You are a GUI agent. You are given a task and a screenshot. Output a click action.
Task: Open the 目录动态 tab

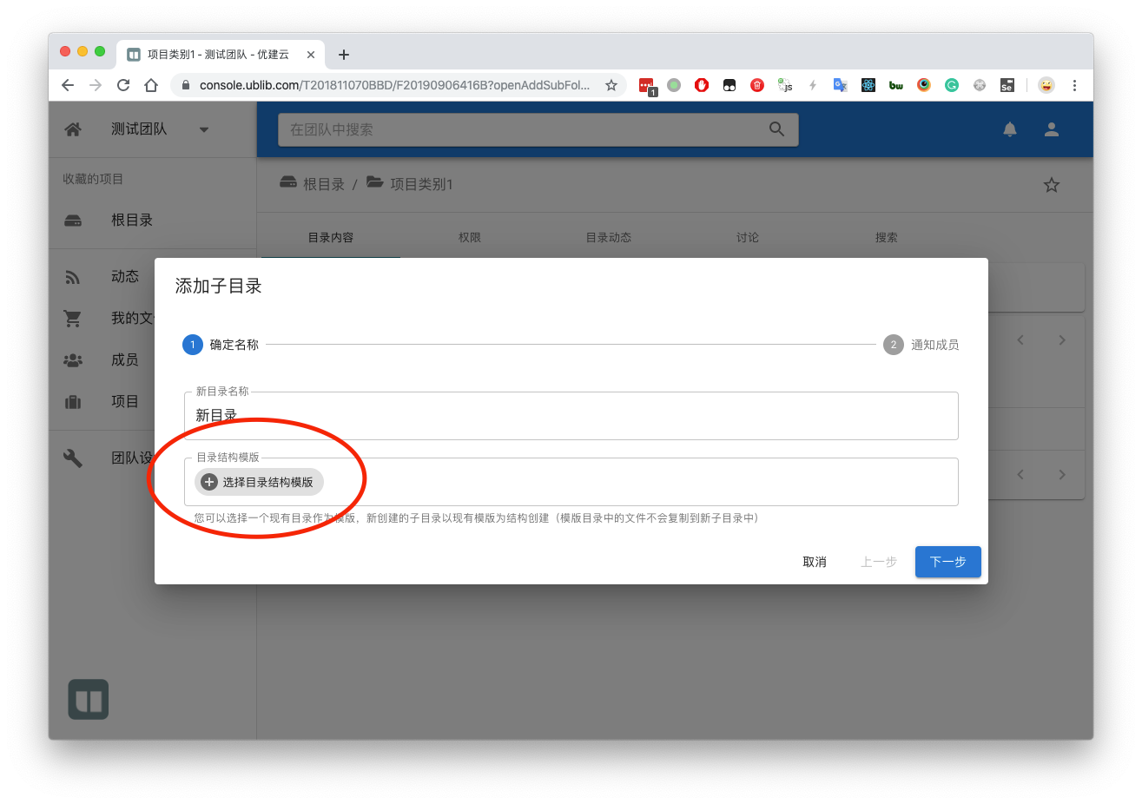[609, 237]
